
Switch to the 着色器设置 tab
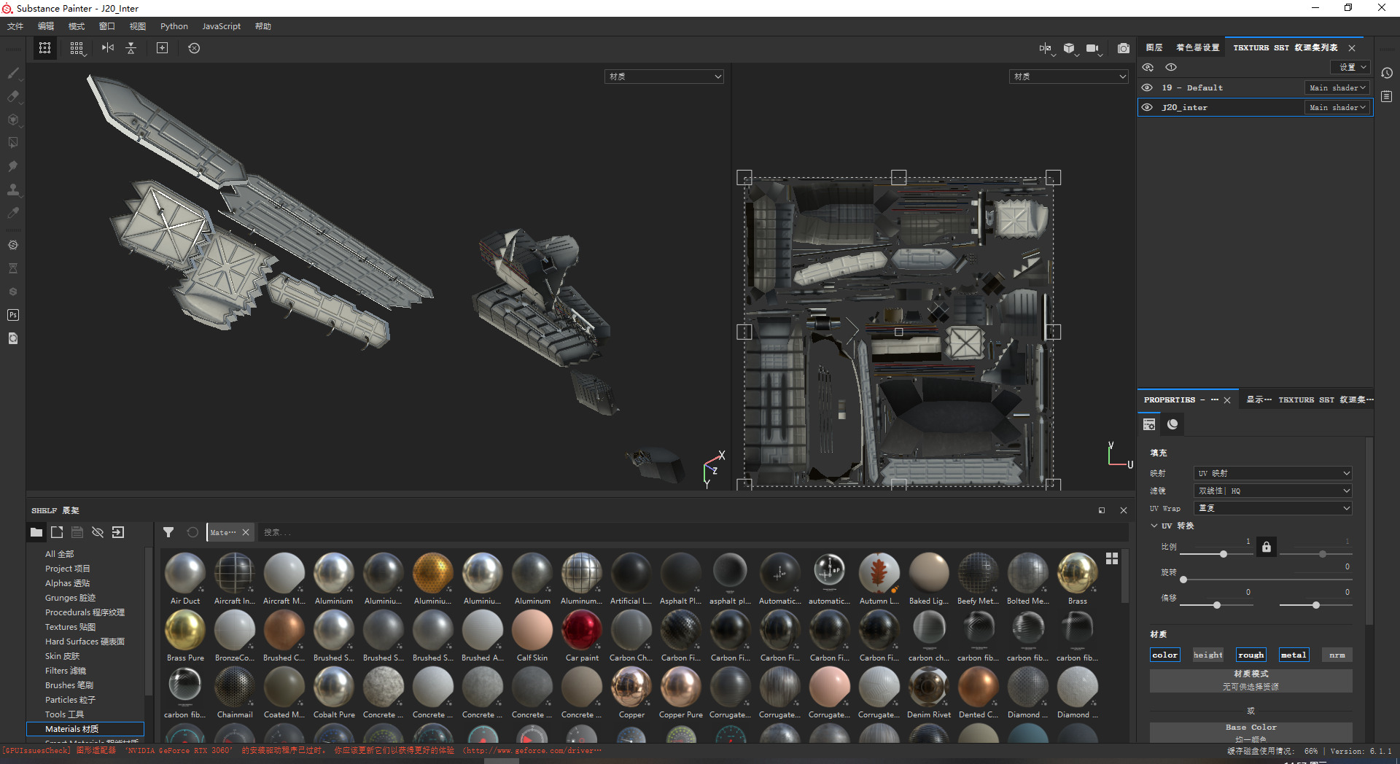point(1197,47)
